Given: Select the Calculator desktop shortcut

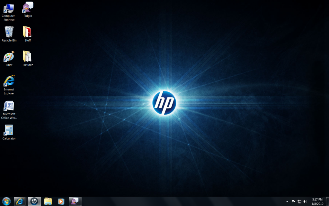Looking at the screenshot, I should point(9,132).
